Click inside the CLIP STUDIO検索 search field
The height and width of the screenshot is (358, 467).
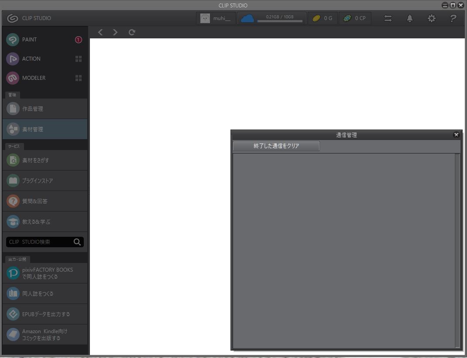click(38, 242)
